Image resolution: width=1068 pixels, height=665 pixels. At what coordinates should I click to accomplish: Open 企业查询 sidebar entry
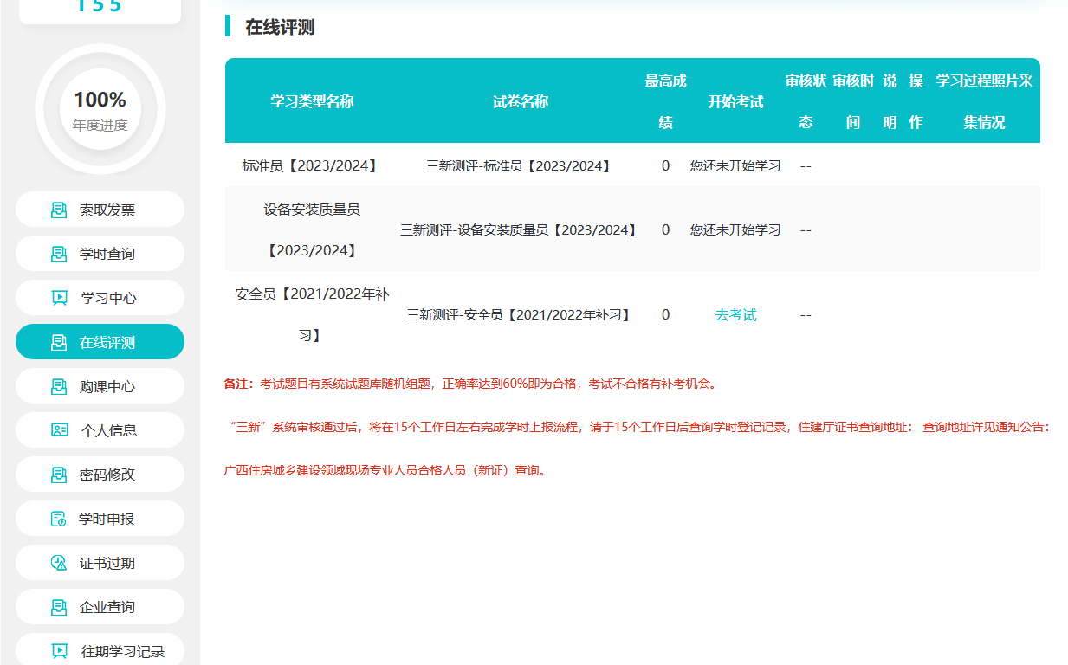100,607
